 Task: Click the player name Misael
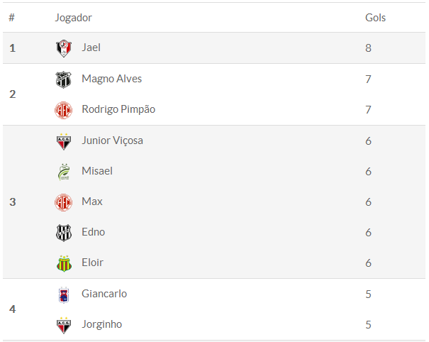(97, 171)
